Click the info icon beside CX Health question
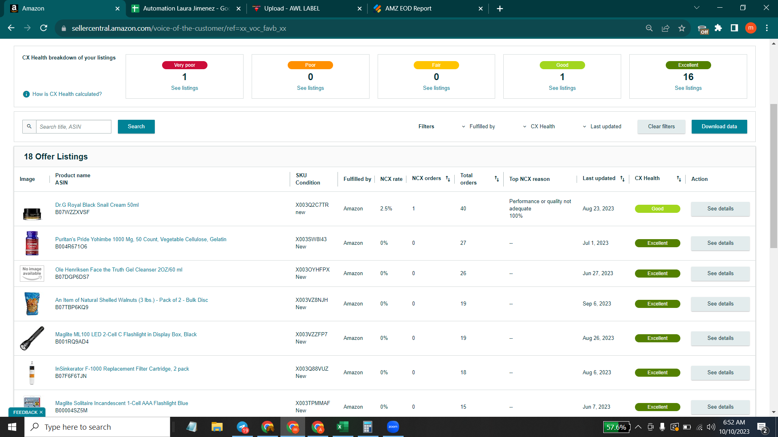Viewport: 778px width, 437px height. [26, 94]
